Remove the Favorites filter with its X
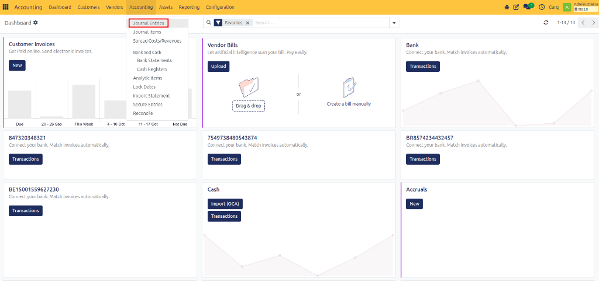599x281 pixels. (247, 23)
